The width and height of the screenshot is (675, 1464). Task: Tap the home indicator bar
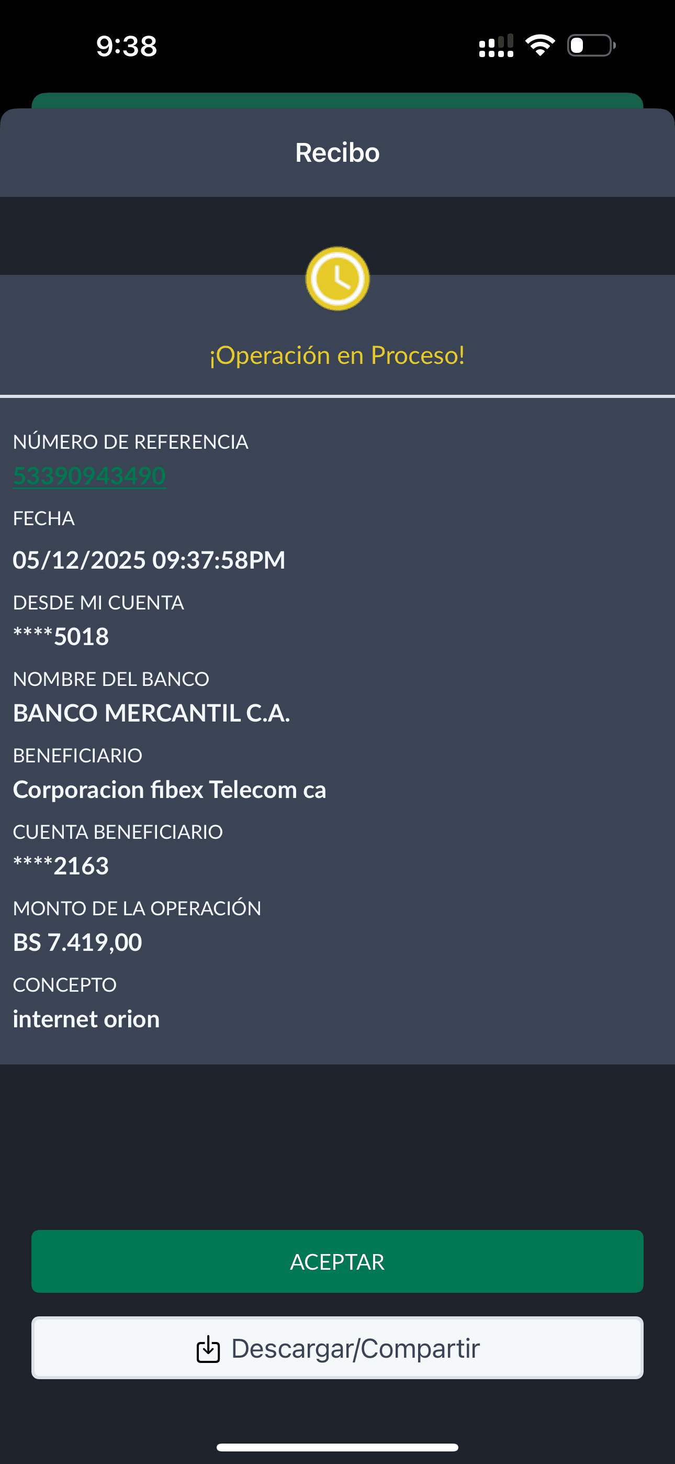coord(337,1447)
